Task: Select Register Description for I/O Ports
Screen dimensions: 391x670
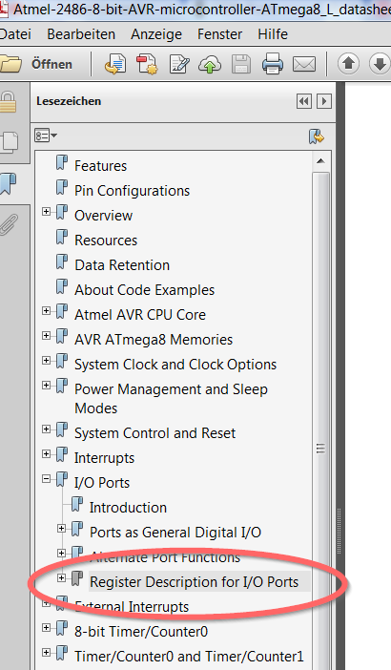Action: click(x=195, y=582)
